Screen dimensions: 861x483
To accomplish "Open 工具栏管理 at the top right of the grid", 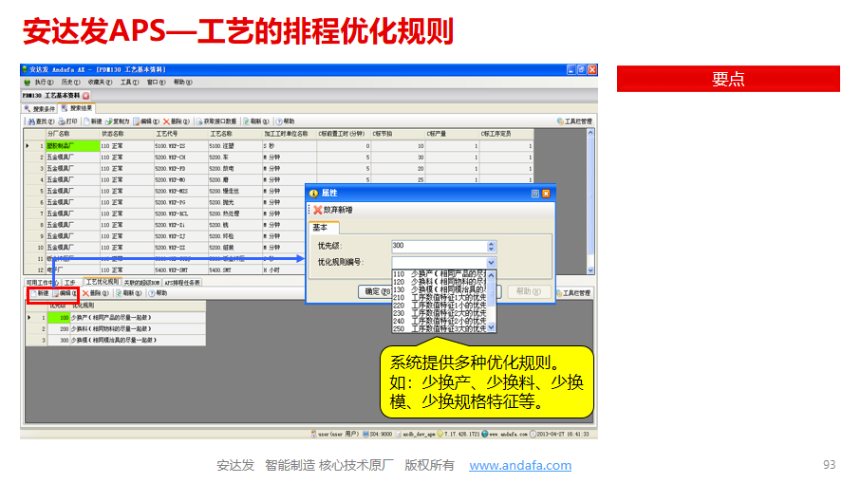I will 574,121.
